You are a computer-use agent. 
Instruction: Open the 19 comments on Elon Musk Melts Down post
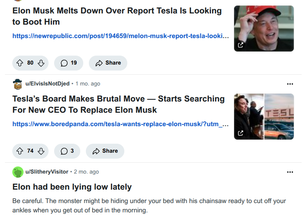click(x=69, y=63)
